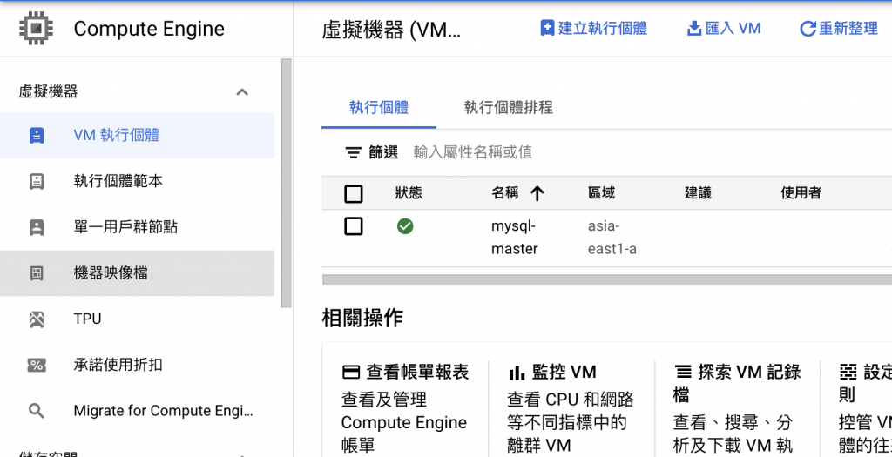
Task: Click the list icon beside 探索 VM 記錄檔
Action: pyautogui.click(x=683, y=373)
